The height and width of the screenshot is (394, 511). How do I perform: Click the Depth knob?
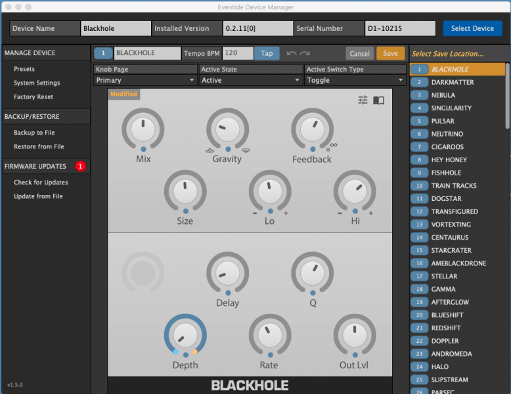pyautogui.click(x=185, y=335)
